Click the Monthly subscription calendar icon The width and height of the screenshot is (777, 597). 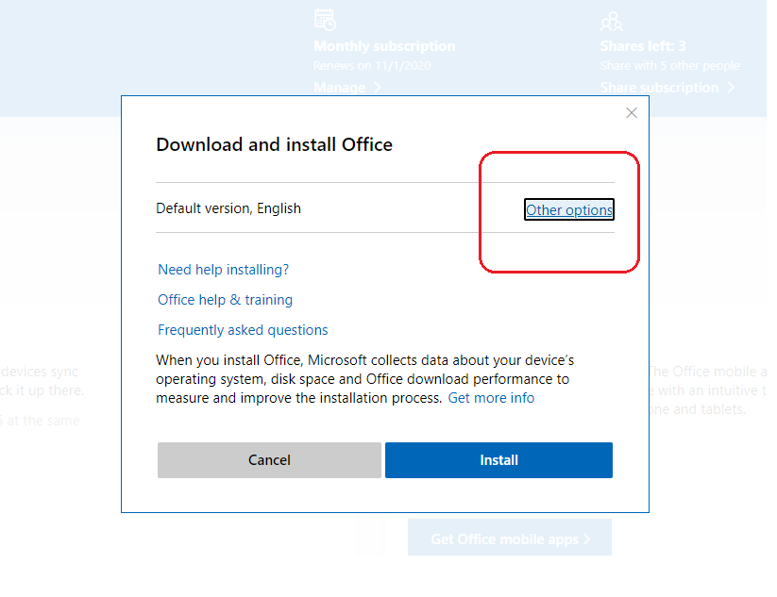click(325, 19)
